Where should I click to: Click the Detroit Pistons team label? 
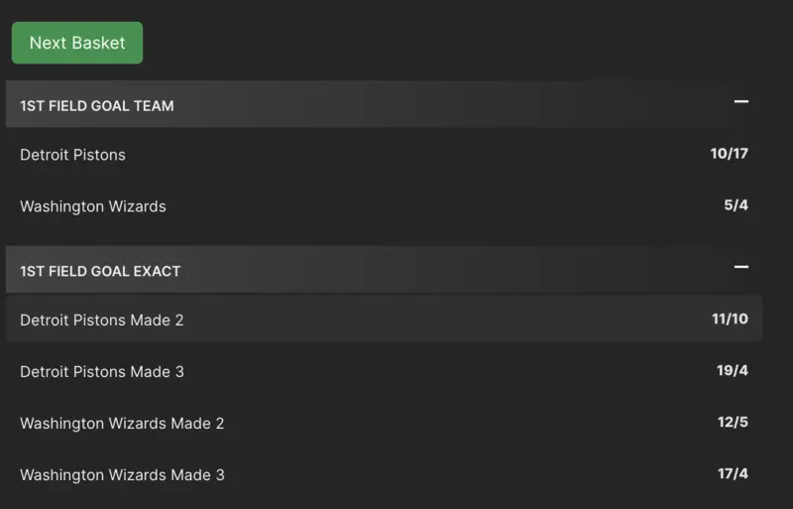coord(72,155)
